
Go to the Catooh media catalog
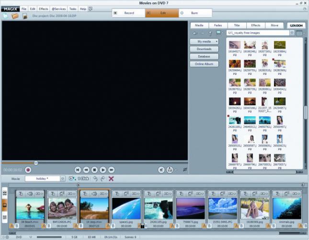pos(296,25)
